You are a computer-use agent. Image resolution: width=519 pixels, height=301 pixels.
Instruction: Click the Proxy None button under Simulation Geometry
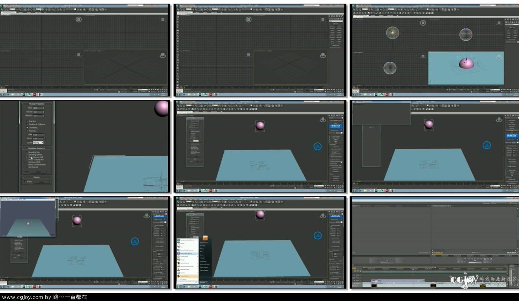[x=39, y=172]
